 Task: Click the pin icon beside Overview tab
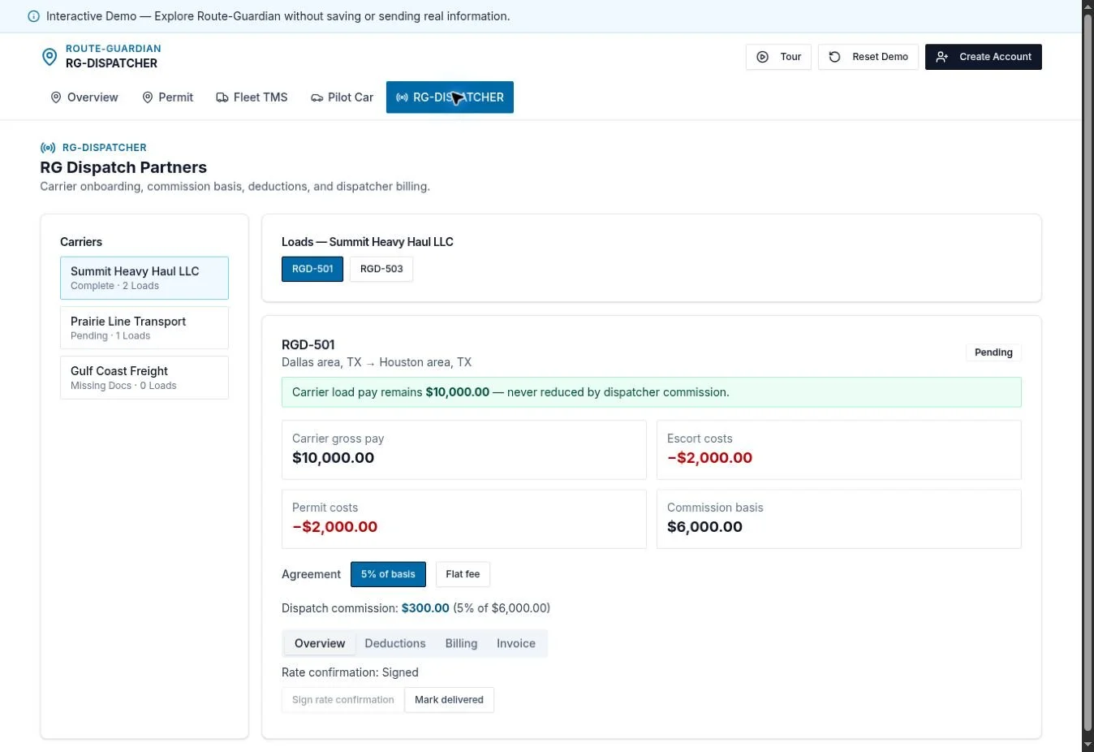[56, 97]
